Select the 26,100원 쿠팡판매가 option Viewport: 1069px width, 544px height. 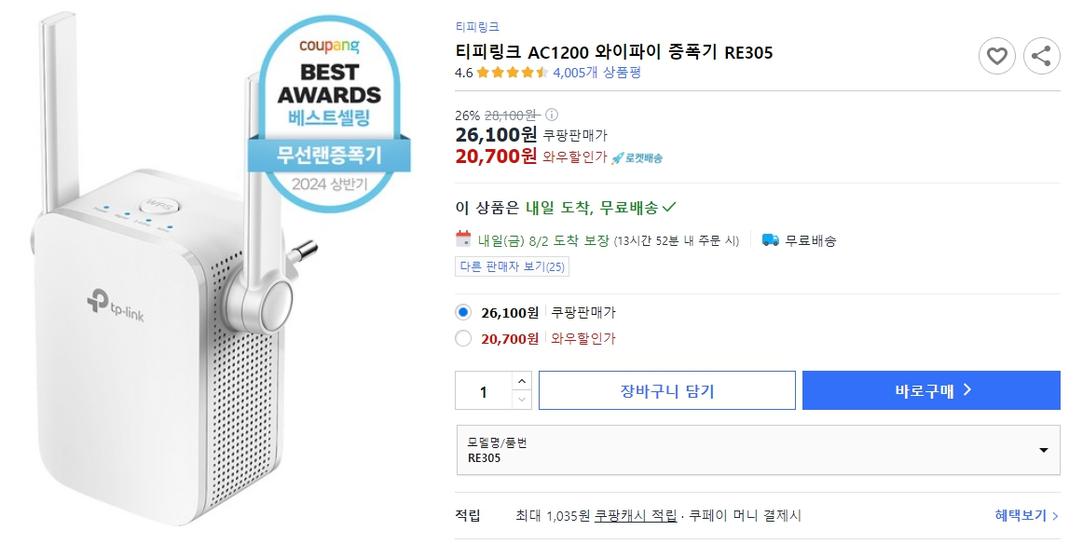[463, 313]
